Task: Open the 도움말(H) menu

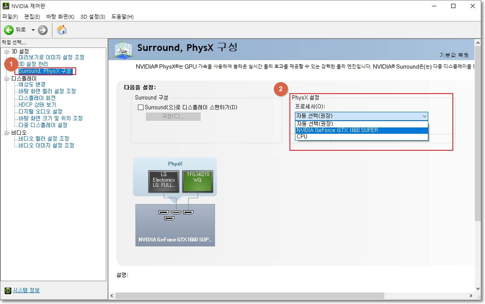Action: (122, 17)
